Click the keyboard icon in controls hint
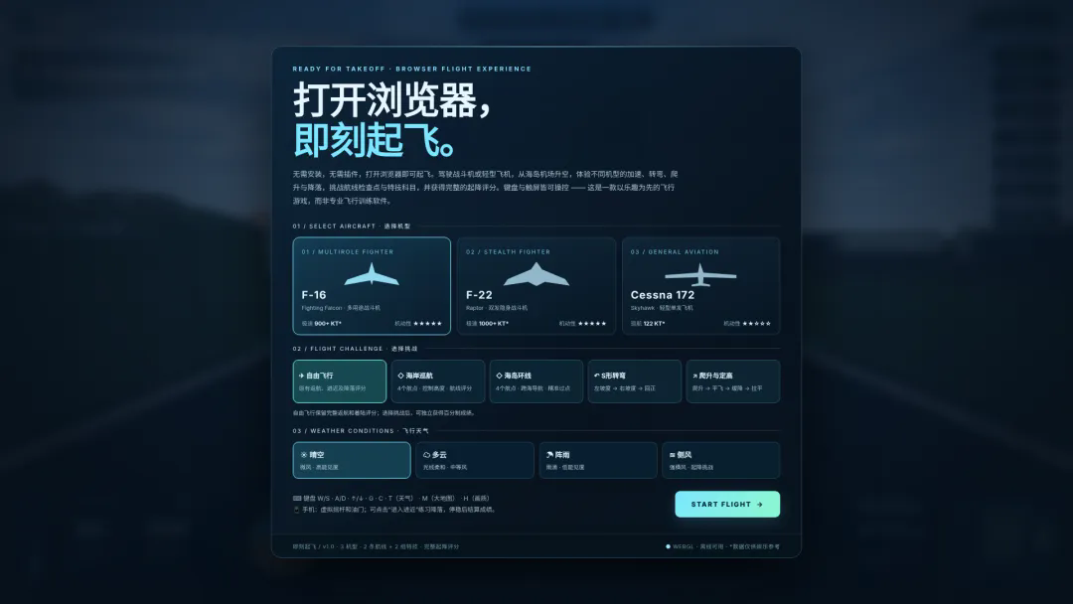 tap(297, 498)
